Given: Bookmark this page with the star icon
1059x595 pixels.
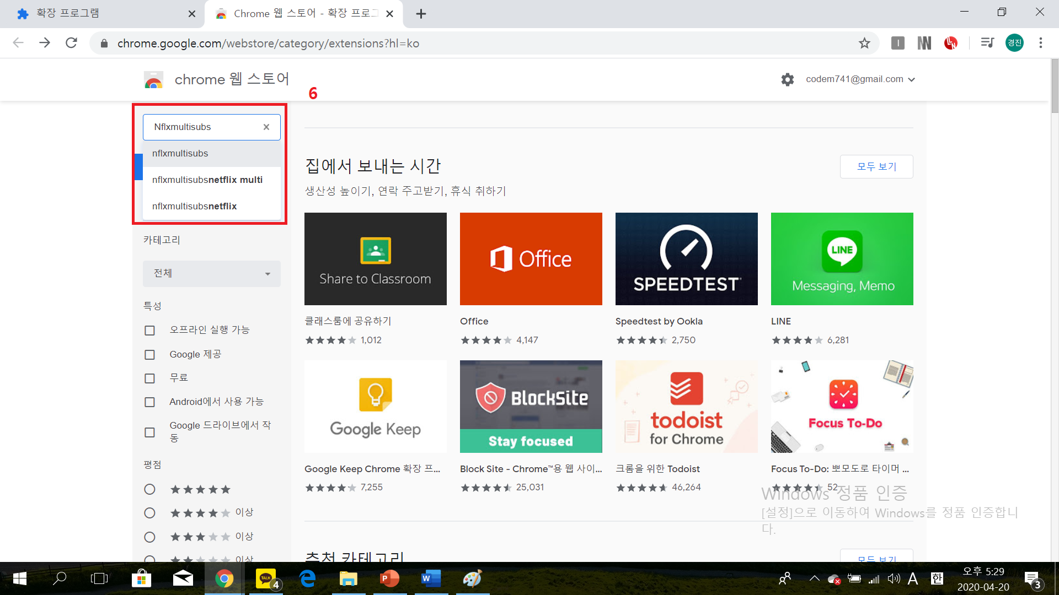Looking at the screenshot, I should (x=864, y=43).
